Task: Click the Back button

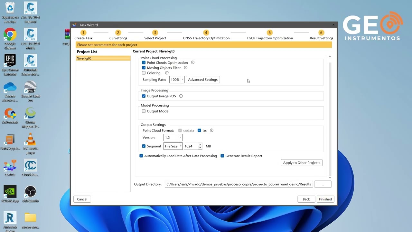Action: pyautogui.click(x=306, y=199)
